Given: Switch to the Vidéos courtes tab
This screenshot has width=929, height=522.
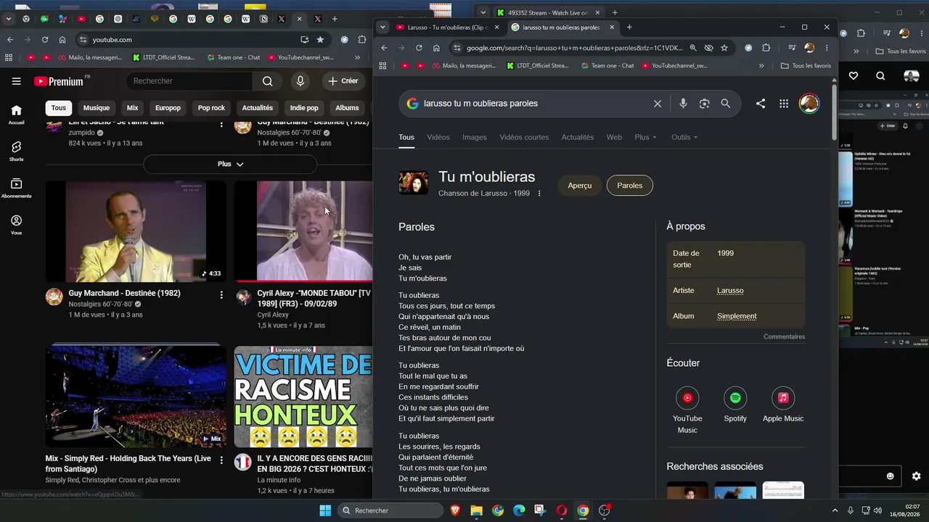Looking at the screenshot, I should click(x=524, y=137).
